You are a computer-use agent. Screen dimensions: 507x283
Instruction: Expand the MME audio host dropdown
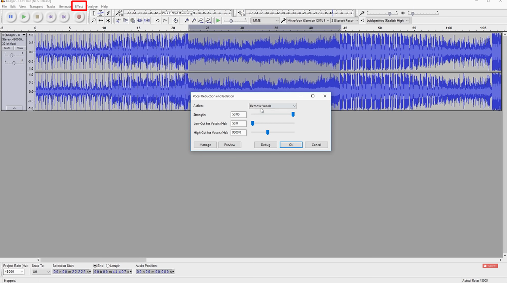click(266, 20)
